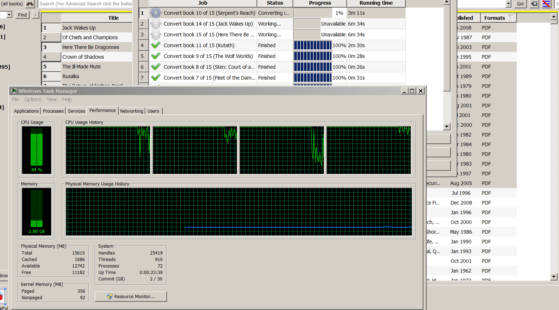
Task: Click the jobs list scrollbar up arrow
Action: [447, 2]
